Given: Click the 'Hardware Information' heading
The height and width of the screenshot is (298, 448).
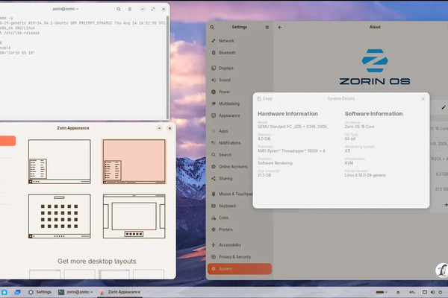Looking at the screenshot, I should [287, 114].
